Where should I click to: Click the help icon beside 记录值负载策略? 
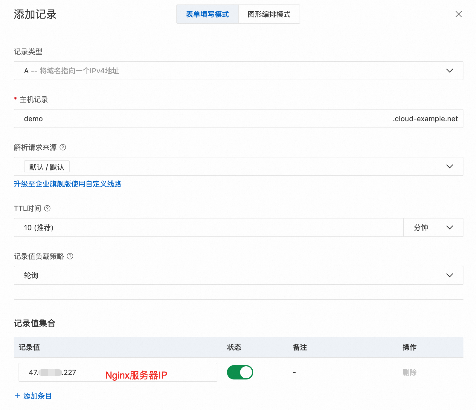70,256
